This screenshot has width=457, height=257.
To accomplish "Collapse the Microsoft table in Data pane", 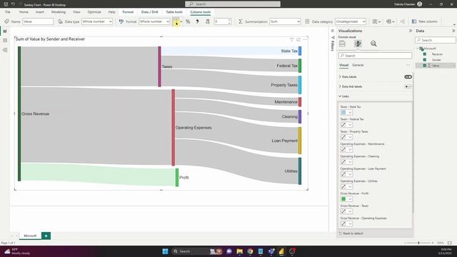I will (417, 49).
